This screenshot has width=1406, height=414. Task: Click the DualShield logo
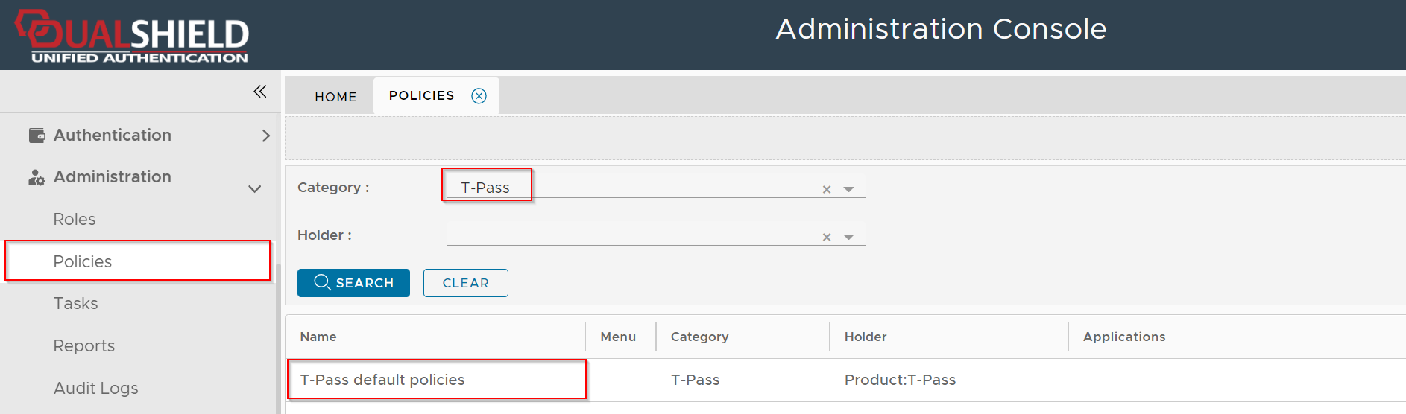click(x=133, y=36)
